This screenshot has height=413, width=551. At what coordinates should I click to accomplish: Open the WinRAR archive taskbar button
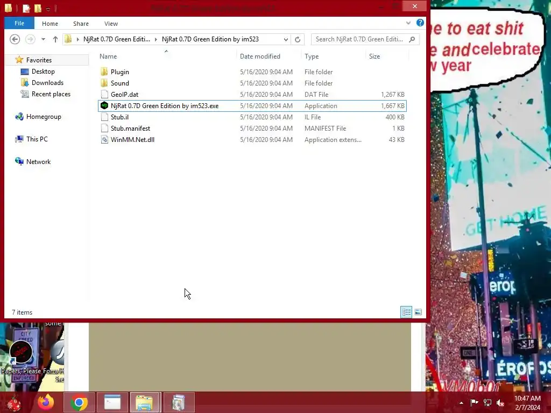pos(179,402)
